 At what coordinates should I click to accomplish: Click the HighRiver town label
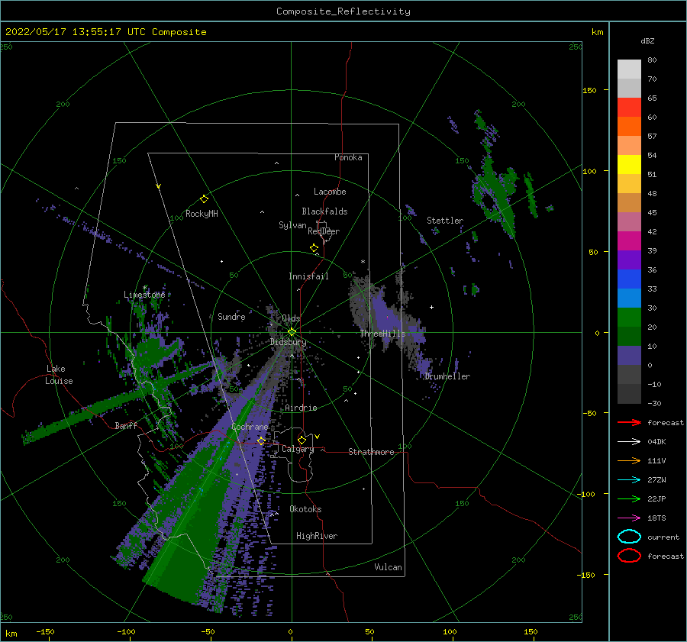pyautogui.click(x=316, y=536)
